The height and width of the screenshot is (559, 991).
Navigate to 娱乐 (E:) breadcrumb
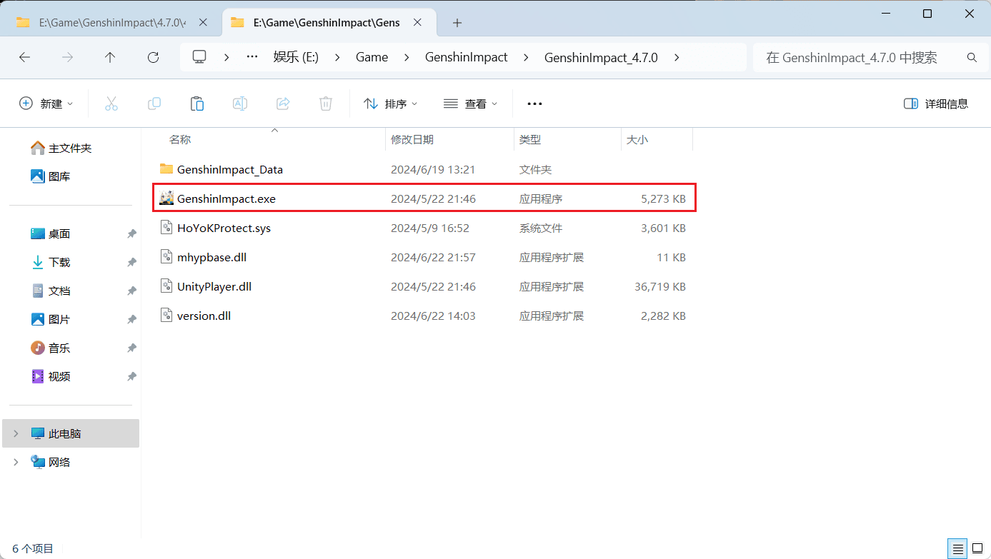[x=296, y=57]
